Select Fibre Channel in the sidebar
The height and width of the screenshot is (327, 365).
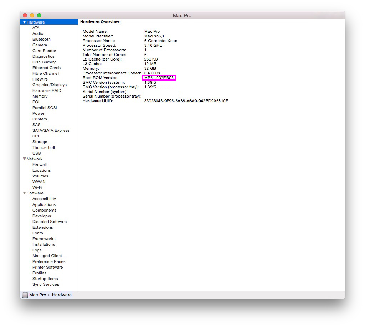45,73
